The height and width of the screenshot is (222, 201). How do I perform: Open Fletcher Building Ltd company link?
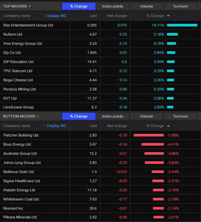coord(21,135)
